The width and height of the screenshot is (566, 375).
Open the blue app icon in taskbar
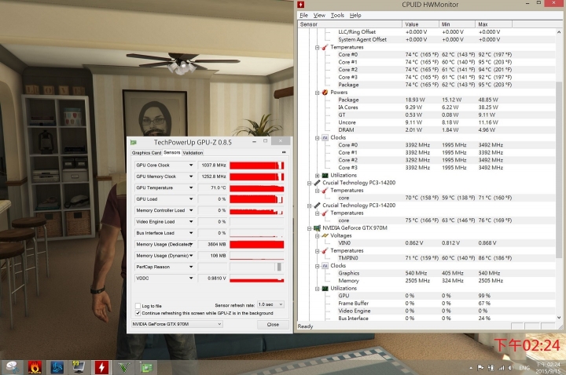57,367
